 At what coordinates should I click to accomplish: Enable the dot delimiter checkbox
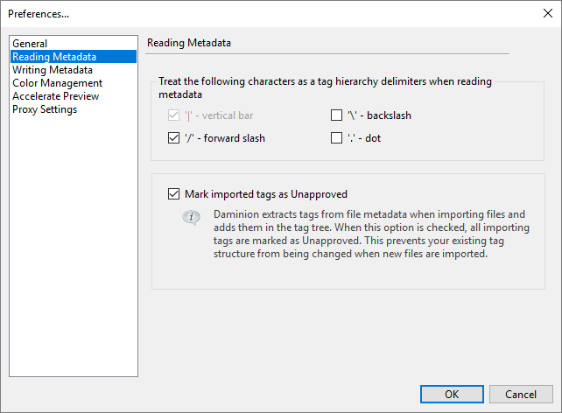337,138
